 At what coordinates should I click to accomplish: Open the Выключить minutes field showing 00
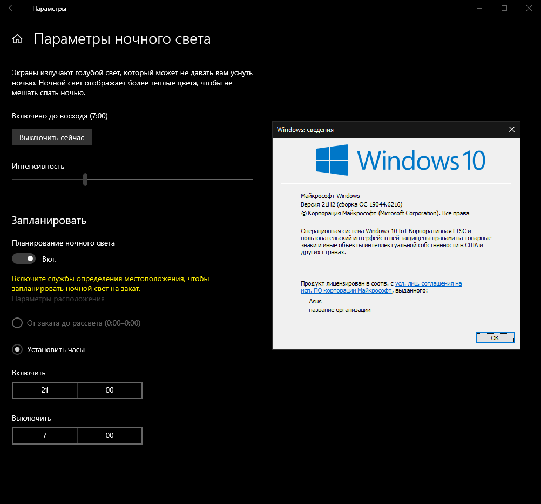110,435
